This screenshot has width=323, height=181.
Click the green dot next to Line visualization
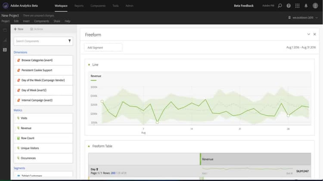point(89,65)
